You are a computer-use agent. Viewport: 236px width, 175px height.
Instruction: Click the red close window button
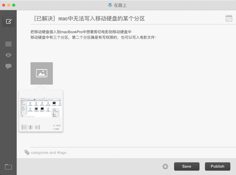(4, 5)
